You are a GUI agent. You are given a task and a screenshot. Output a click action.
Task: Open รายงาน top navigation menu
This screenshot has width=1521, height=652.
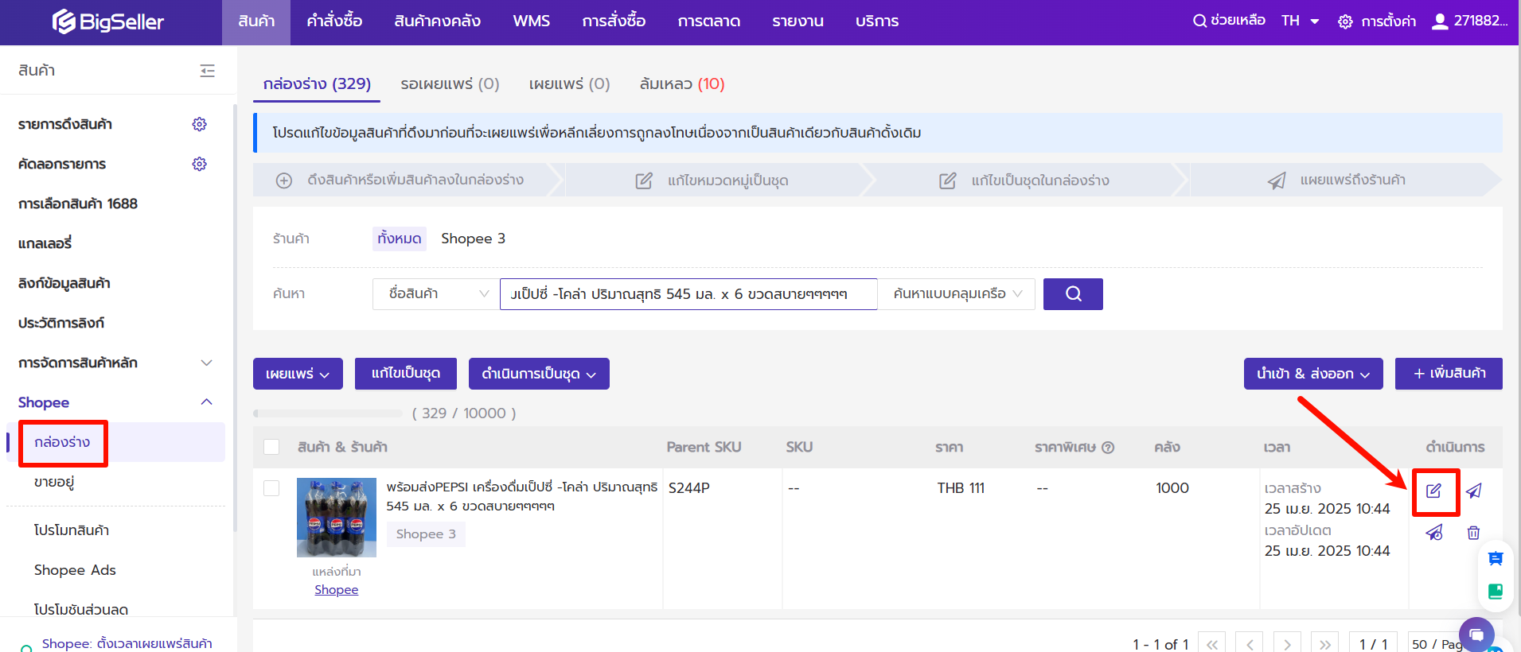(798, 21)
